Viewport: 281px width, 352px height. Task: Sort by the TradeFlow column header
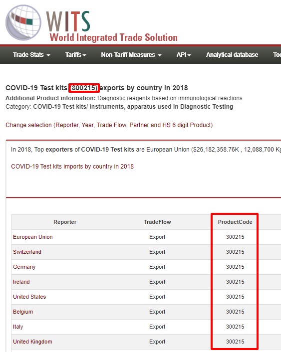click(x=157, y=222)
